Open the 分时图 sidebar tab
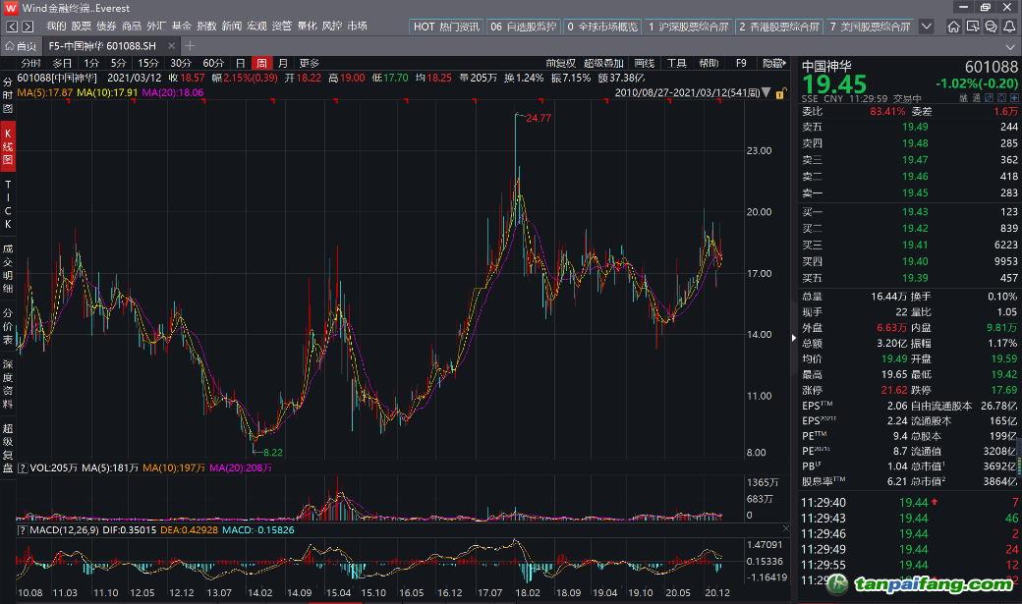1022x604 pixels. coord(8,95)
